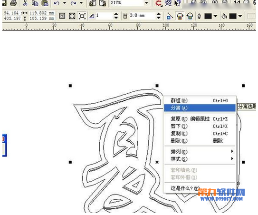
Task: Toggle the Inside contour button
Action: (x=72, y=16)
